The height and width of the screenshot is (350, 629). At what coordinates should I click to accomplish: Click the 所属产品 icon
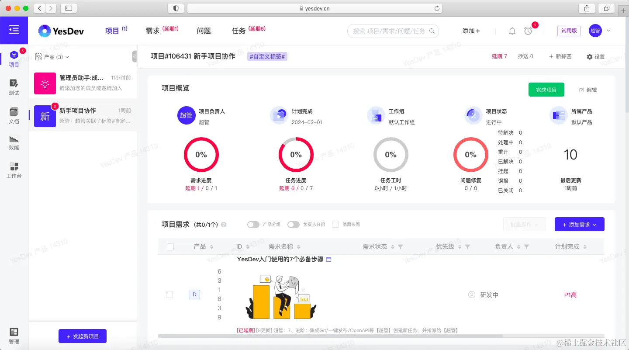tap(558, 115)
